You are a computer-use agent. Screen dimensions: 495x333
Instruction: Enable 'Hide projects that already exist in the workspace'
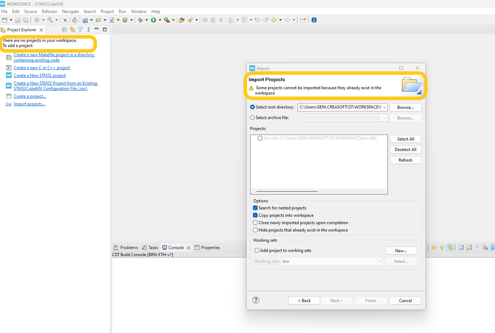pyautogui.click(x=255, y=230)
